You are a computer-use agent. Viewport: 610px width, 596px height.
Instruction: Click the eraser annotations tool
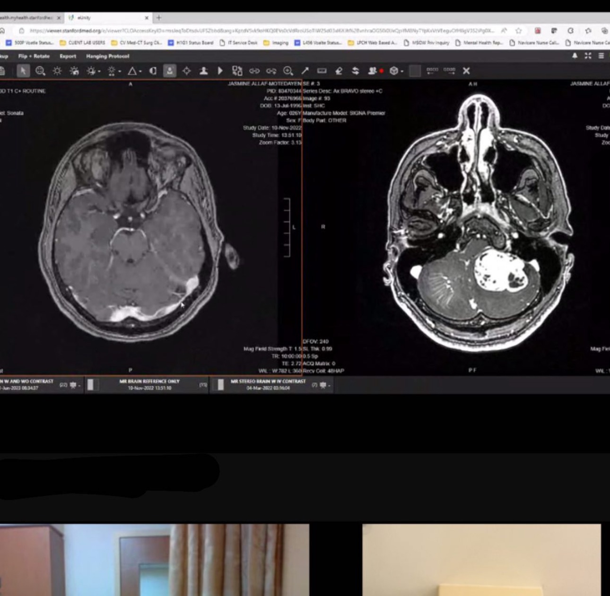pos(339,71)
